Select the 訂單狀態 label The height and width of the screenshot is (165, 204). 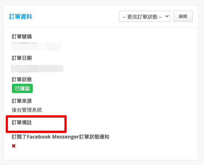(x=22, y=79)
